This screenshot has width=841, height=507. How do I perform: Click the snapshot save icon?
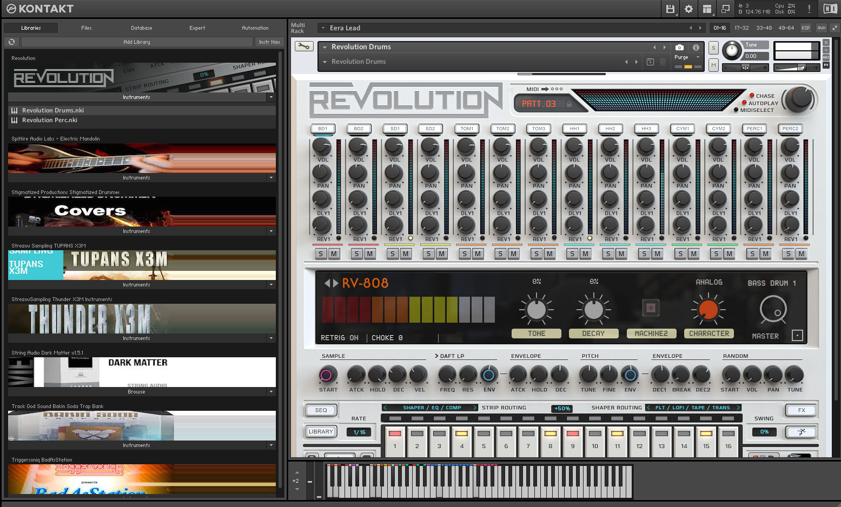tap(650, 62)
